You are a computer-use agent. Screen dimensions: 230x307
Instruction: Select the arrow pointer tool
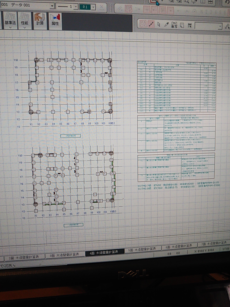tap(159, 25)
